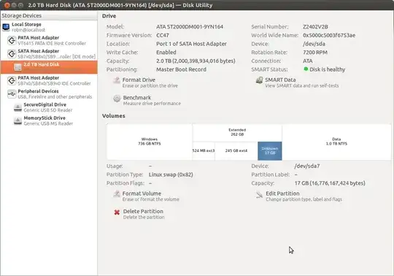Click the SecureDigital Drive icon
The width and height of the screenshot is (394, 276).
coord(18,107)
